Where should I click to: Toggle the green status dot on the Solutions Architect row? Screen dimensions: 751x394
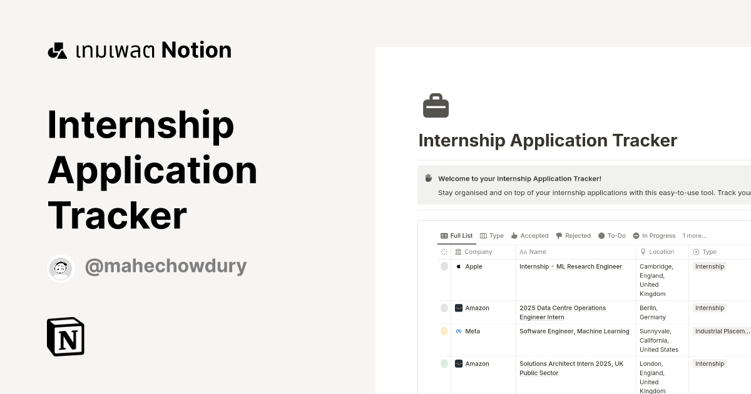click(444, 363)
